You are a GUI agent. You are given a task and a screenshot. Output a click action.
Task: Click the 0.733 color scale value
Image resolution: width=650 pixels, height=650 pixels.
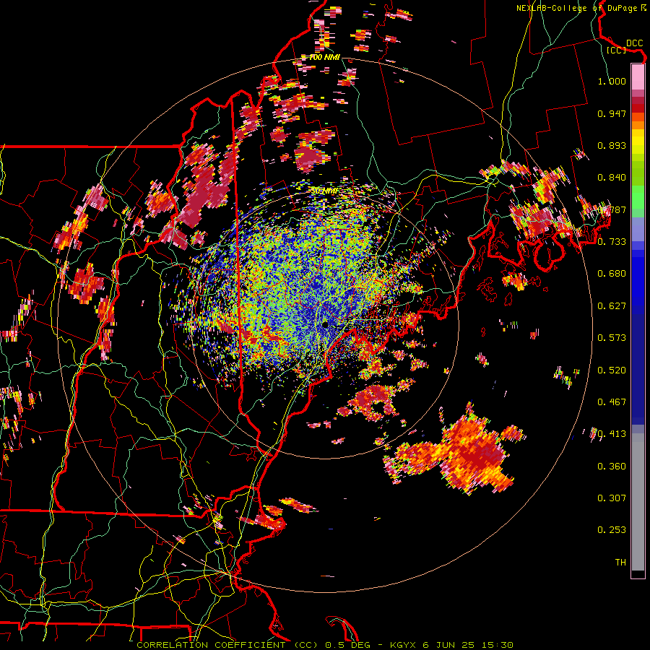pyautogui.click(x=612, y=242)
